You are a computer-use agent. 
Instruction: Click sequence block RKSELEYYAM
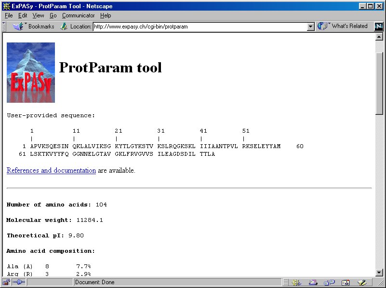pos(261,146)
